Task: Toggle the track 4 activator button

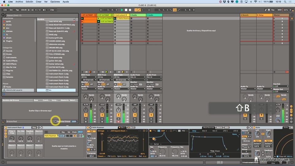Action: 135,115
